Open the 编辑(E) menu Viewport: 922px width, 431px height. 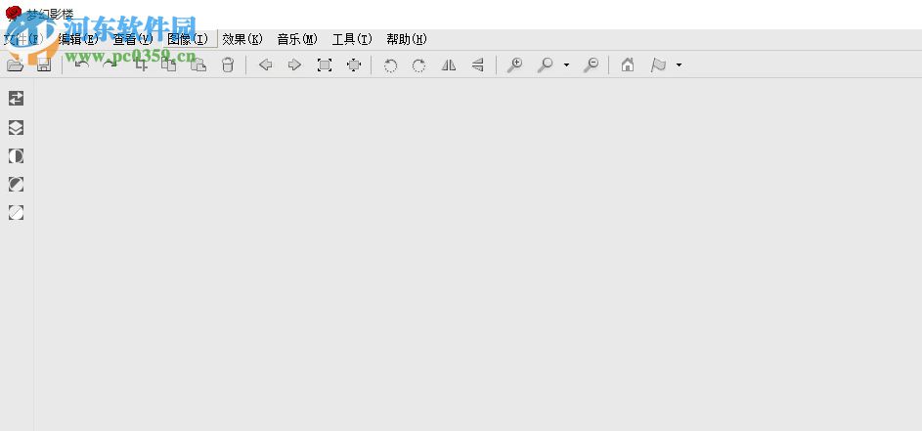pos(78,39)
